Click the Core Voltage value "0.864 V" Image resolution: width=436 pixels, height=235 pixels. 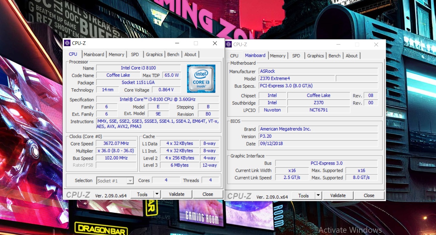pyautogui.click(x=166, y=90)
